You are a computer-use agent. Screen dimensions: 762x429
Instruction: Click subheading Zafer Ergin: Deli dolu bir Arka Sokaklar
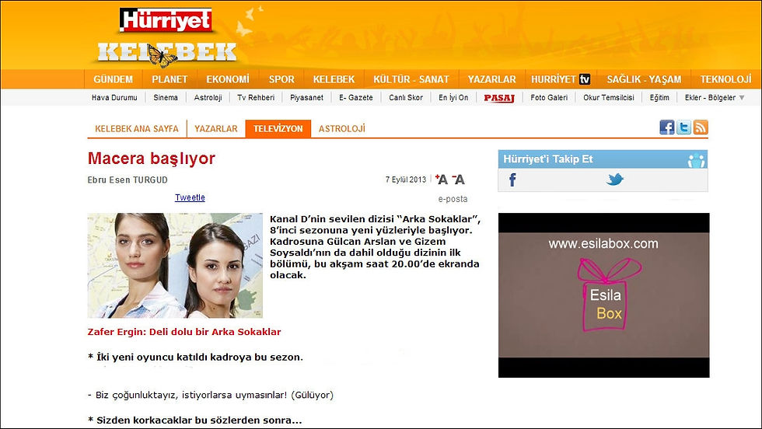coord(184,332)
